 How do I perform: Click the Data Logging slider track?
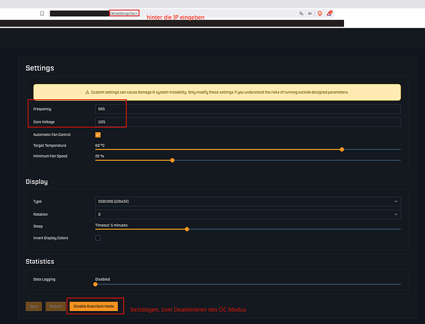tap(247, 283)
